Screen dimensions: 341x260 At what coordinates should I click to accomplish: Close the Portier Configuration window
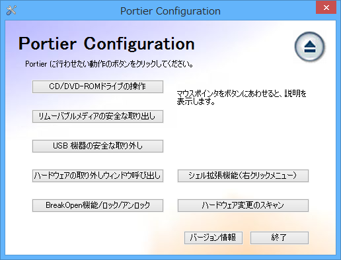[326, 8]
